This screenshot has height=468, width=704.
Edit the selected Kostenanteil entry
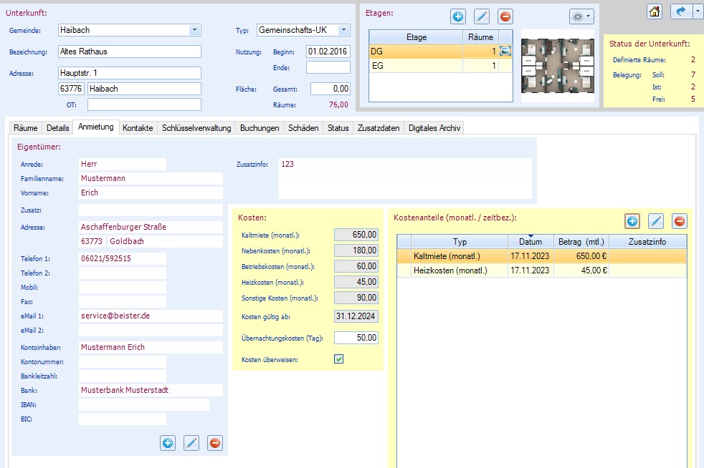pyautogui.click(x=655, y=221)
